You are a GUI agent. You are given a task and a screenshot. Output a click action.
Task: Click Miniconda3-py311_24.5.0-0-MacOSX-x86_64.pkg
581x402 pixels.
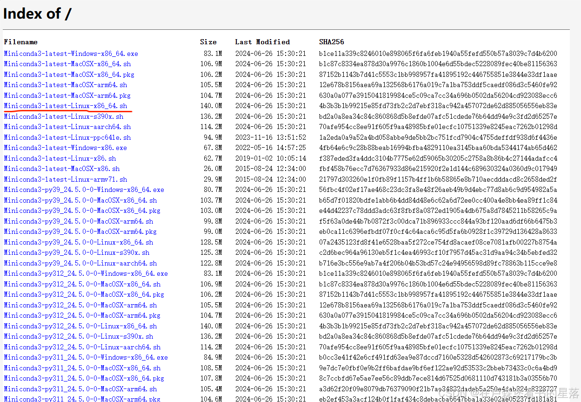coord(84,378)
